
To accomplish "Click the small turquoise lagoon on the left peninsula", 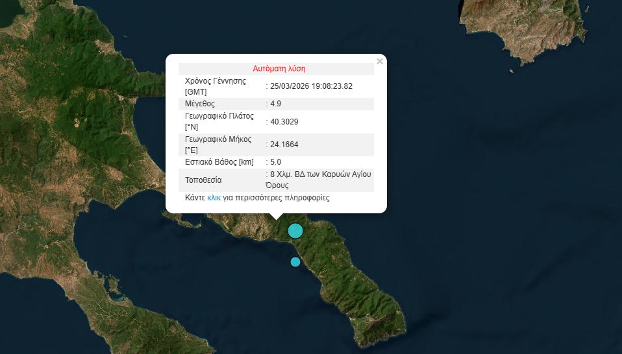I will click(x=119, y=298).
